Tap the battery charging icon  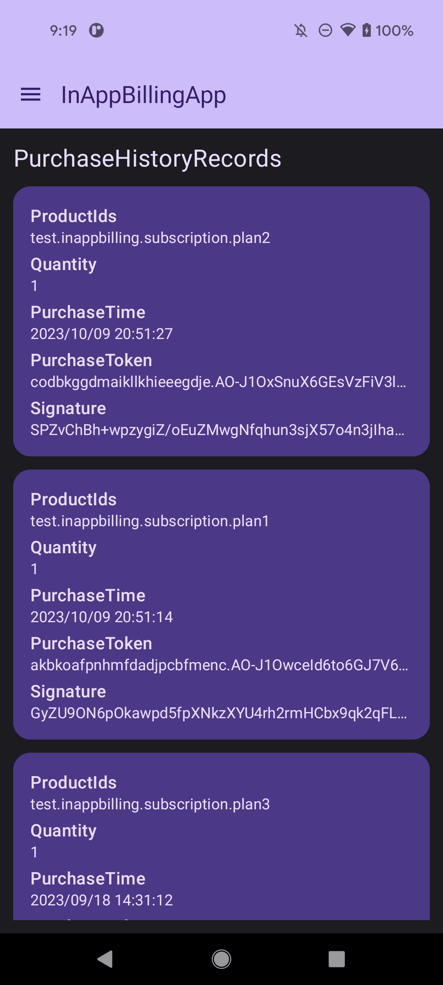coord(367,30)
